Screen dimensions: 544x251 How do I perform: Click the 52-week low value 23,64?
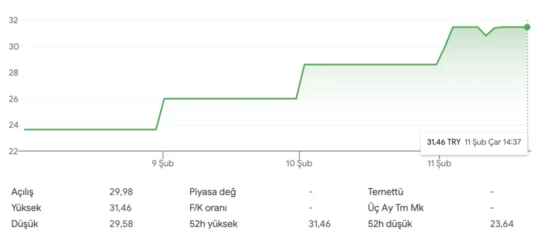[x=501, y=224]
